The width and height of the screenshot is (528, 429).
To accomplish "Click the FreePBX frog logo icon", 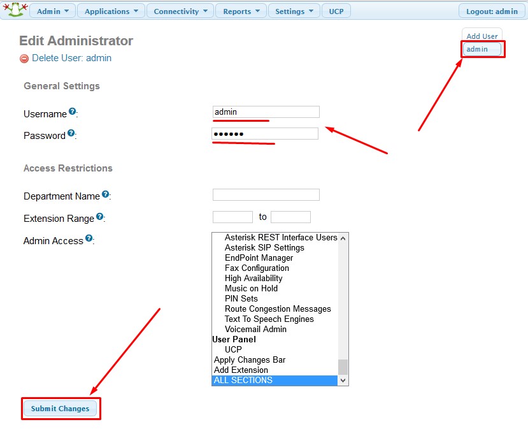I will (13, 10).
